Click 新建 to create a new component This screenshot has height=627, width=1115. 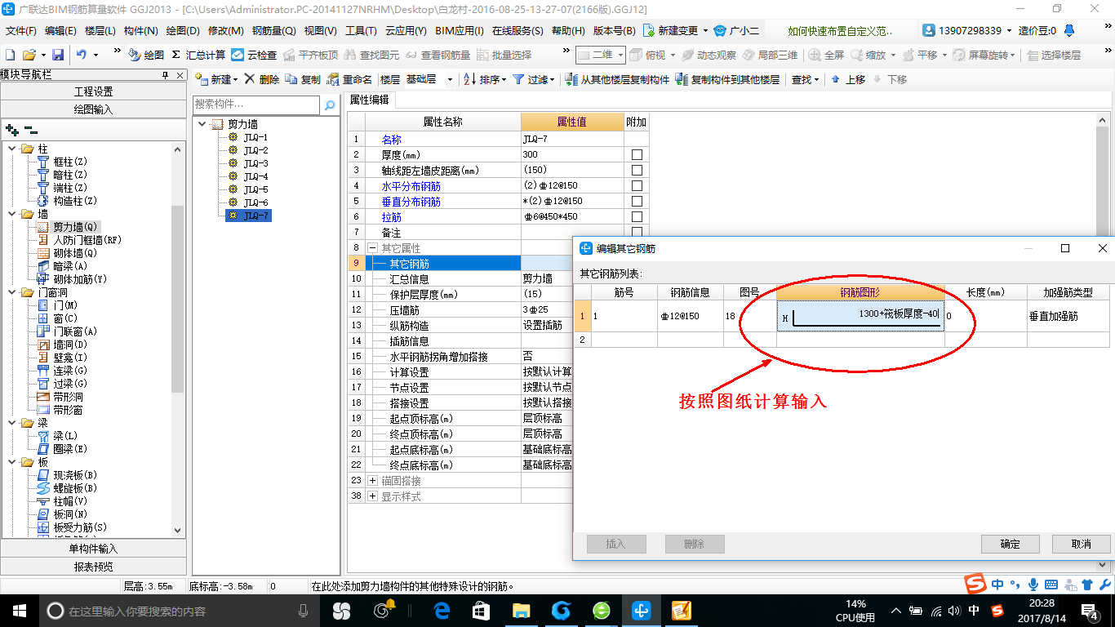coord(216,79)
